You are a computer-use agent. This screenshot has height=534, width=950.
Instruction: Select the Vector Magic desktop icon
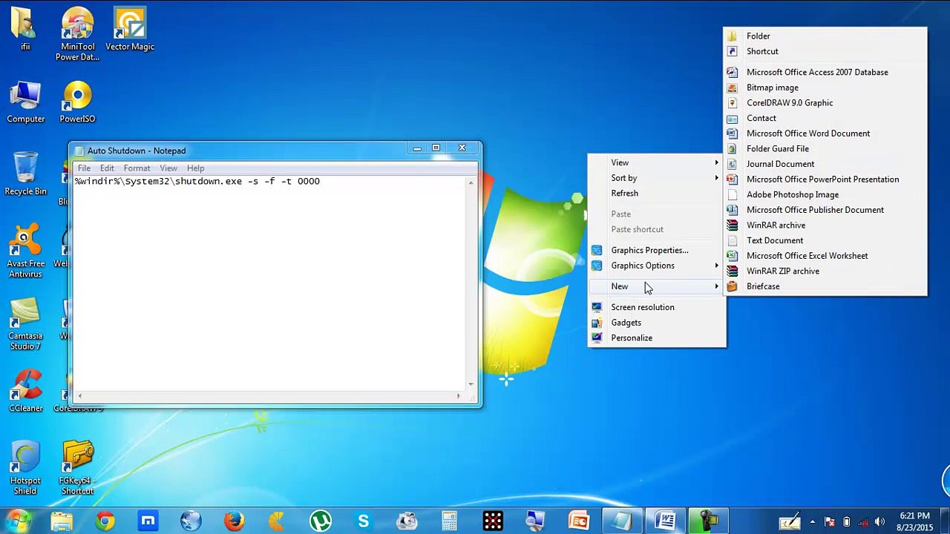point(129,30)
